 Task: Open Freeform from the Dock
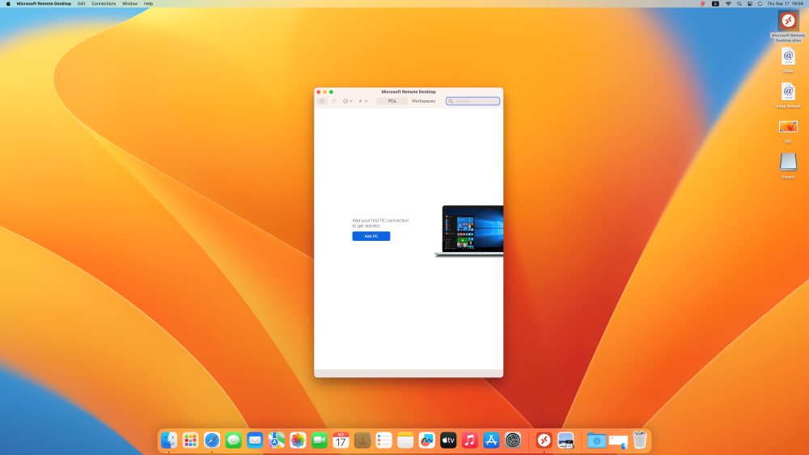[x=426, y=440]
